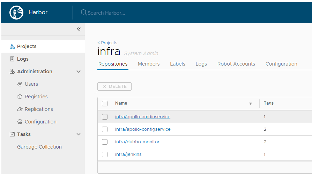Toggle the select-all repositories checkbox

tap(105, 104)
